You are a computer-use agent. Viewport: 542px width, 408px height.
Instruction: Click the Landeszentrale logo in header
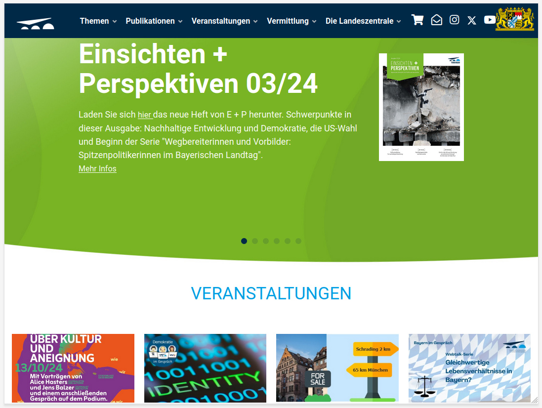35,23
